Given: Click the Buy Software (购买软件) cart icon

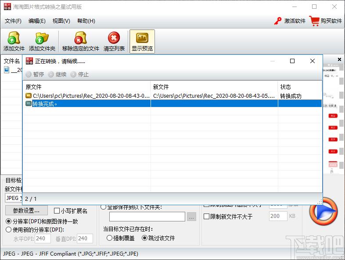Looking at the screenshot, I should click(314, 21).
